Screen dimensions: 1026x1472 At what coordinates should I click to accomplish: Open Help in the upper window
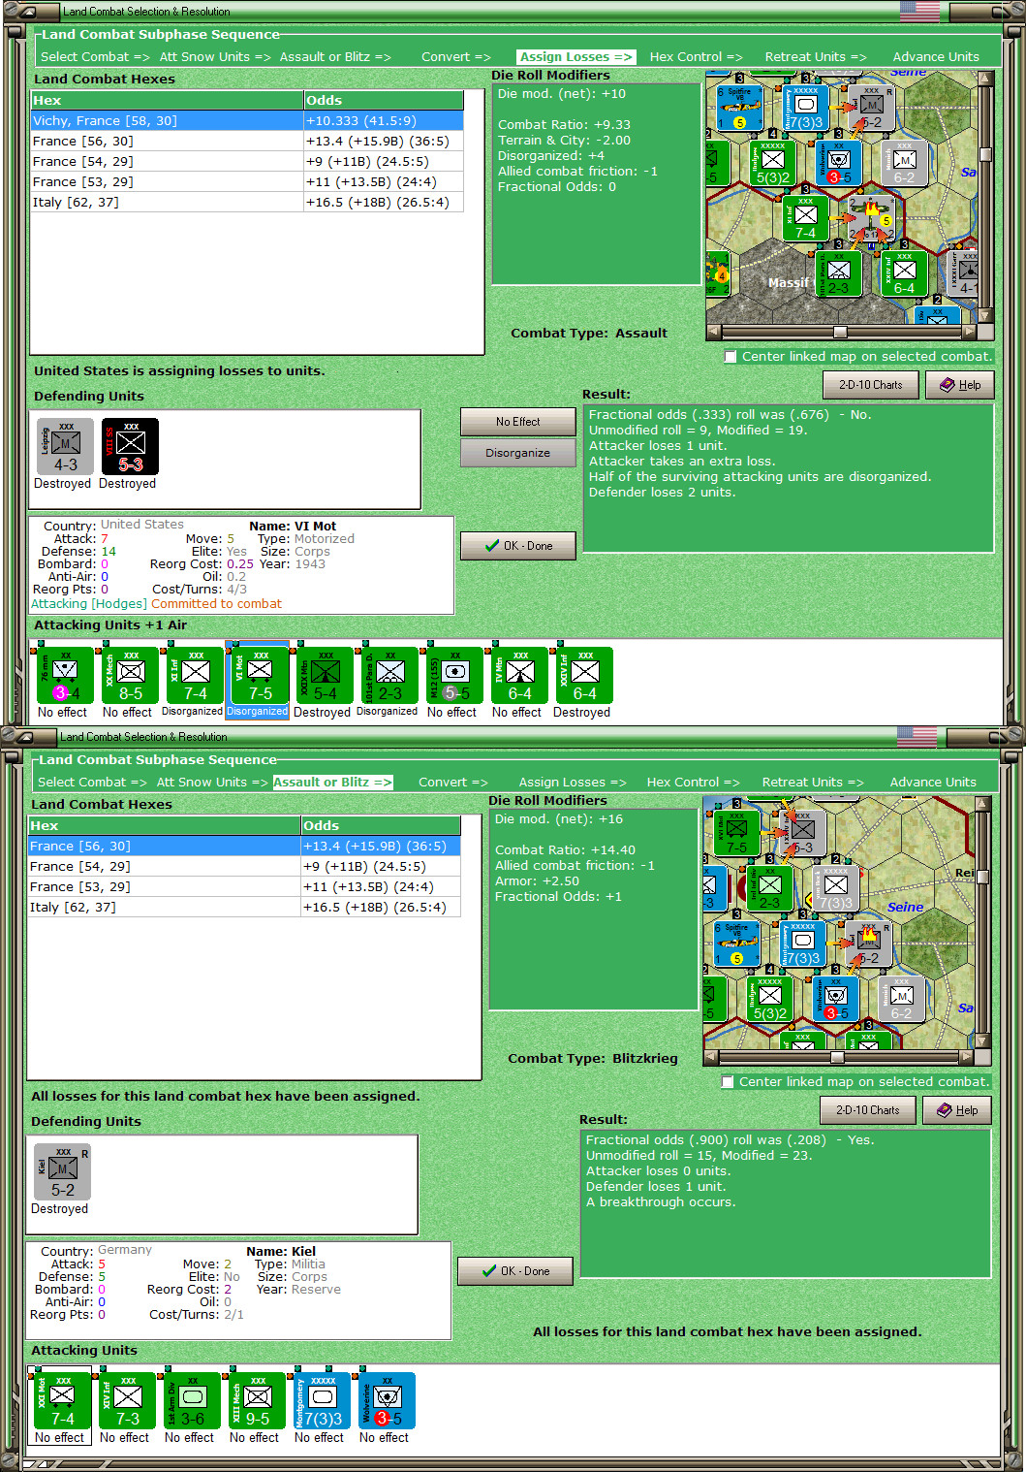pos(959,385)
